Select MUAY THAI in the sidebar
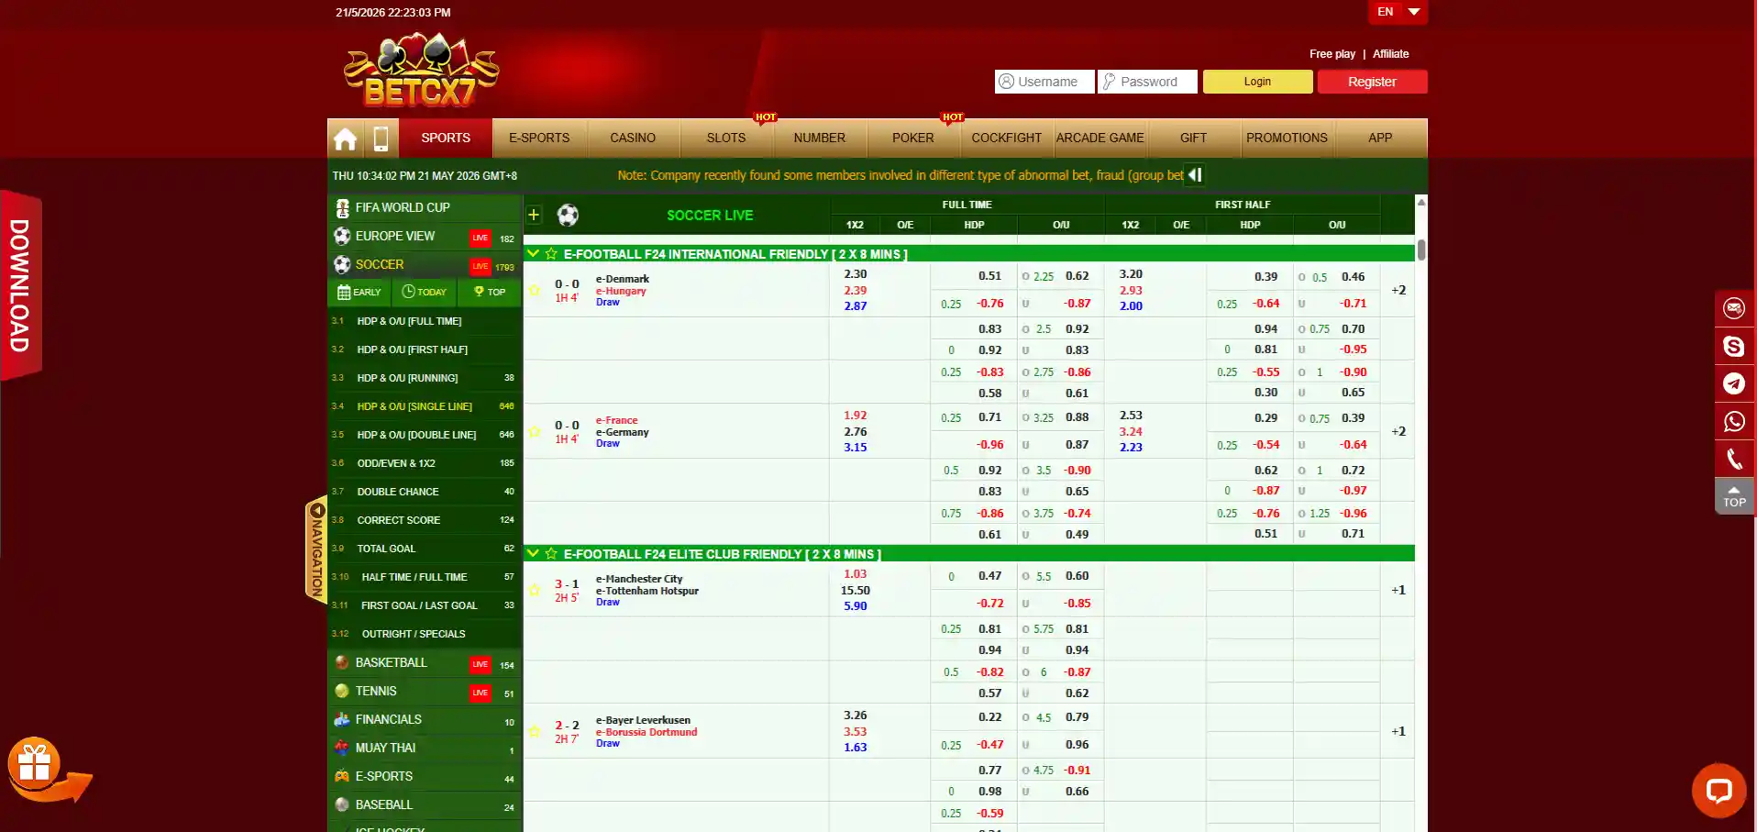The width and height of the screenshot is (1757, 832). pyautogui.click(x=425, y=749)
